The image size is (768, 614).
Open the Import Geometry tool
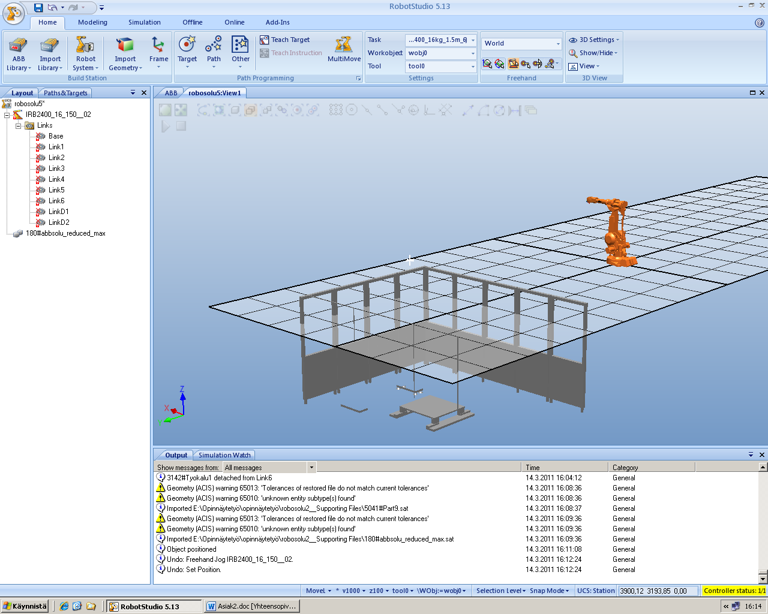[125, 54]
